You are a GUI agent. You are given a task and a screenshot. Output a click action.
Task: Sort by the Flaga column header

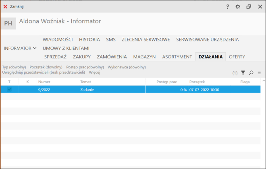point(245,82)
